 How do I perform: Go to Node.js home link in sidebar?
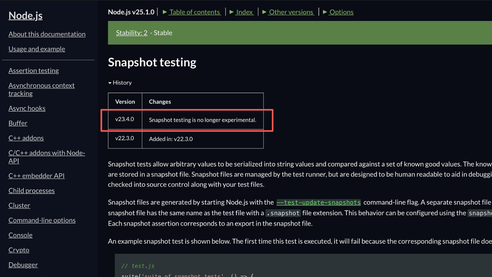[26, 15]
